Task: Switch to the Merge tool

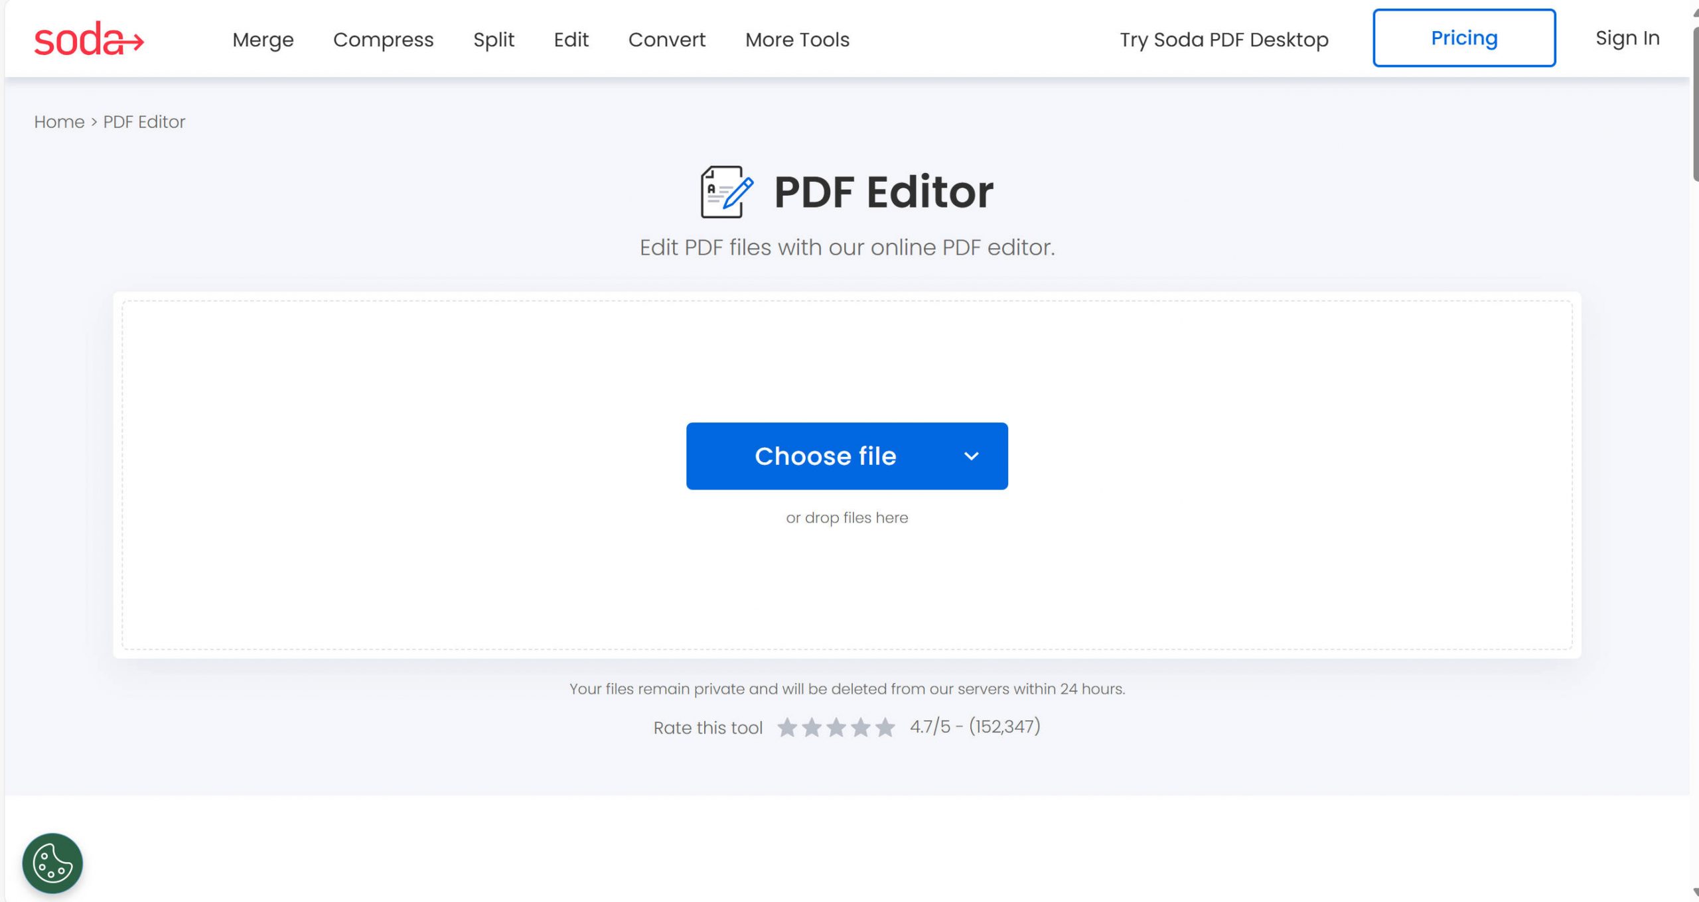Action: [263, 40]
